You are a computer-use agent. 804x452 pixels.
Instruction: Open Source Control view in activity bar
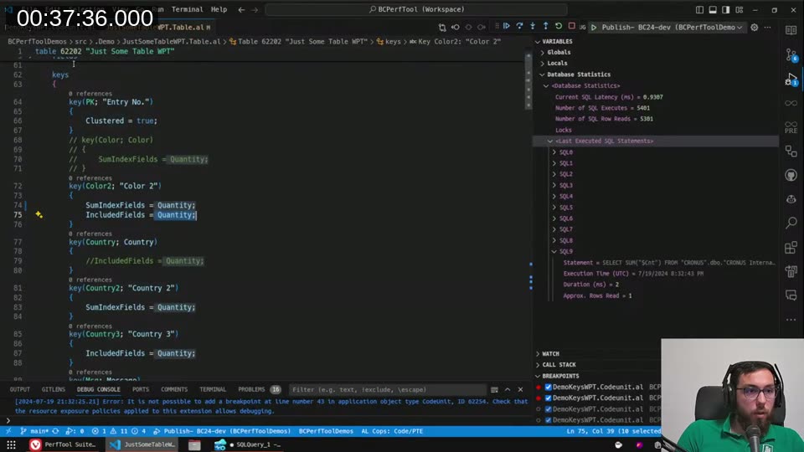(x=791, y=54)
